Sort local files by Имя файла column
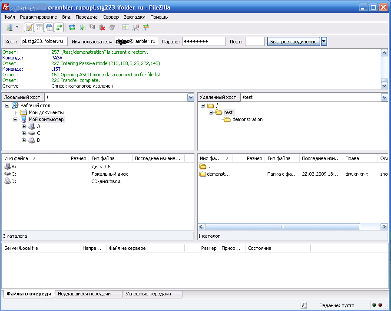This screenshot has height=311, width=391. tap(28, 158)
